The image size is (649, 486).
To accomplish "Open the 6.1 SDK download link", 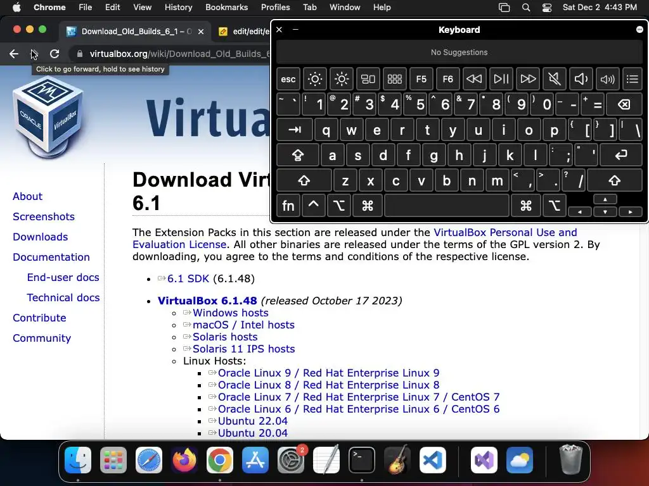I will tap(188, 278).
